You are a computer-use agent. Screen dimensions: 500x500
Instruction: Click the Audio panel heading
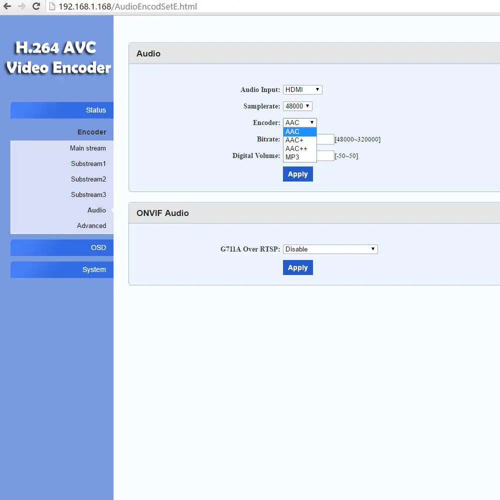(148, 53)
